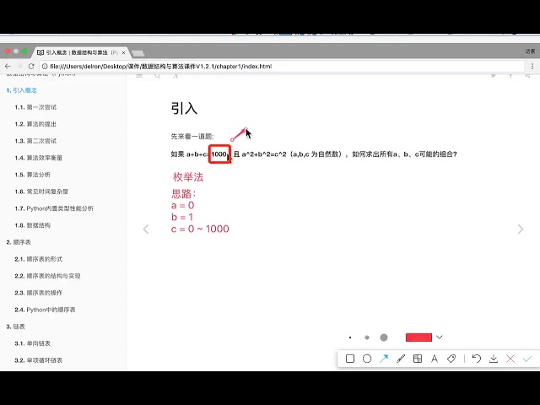Viewport: 540px width, 405px height.
Task: Select the ellipse annotation tool
Action: (x=367, y=359)
